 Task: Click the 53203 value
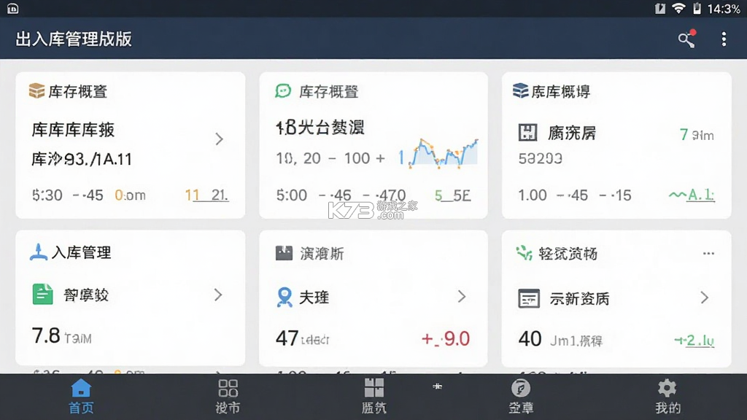pyautogui.click(x=541, y=158)
